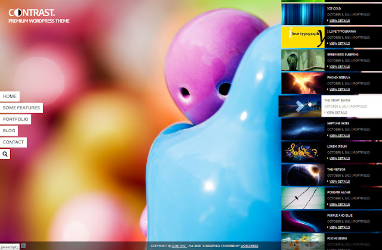This screenshot has height=250, width=382.
Task: Click the Portfolio category next to The Night Beach date
Action: tap(359, 107)
